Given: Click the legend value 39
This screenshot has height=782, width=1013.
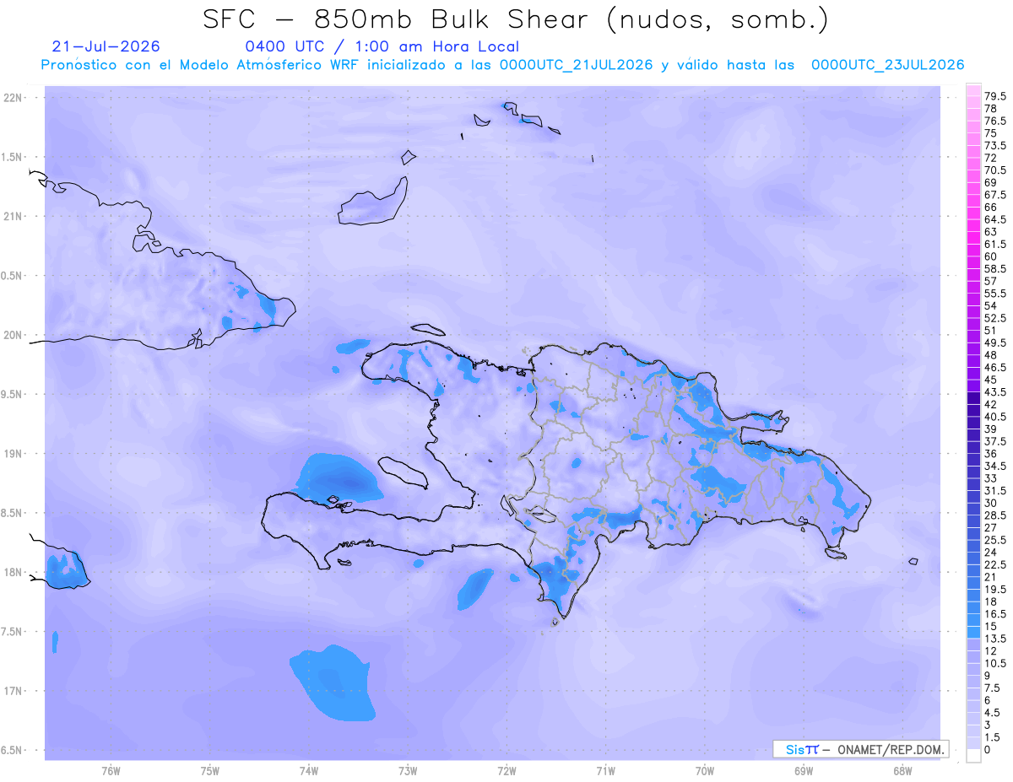Looking at the screenshot, I should 990,429.
